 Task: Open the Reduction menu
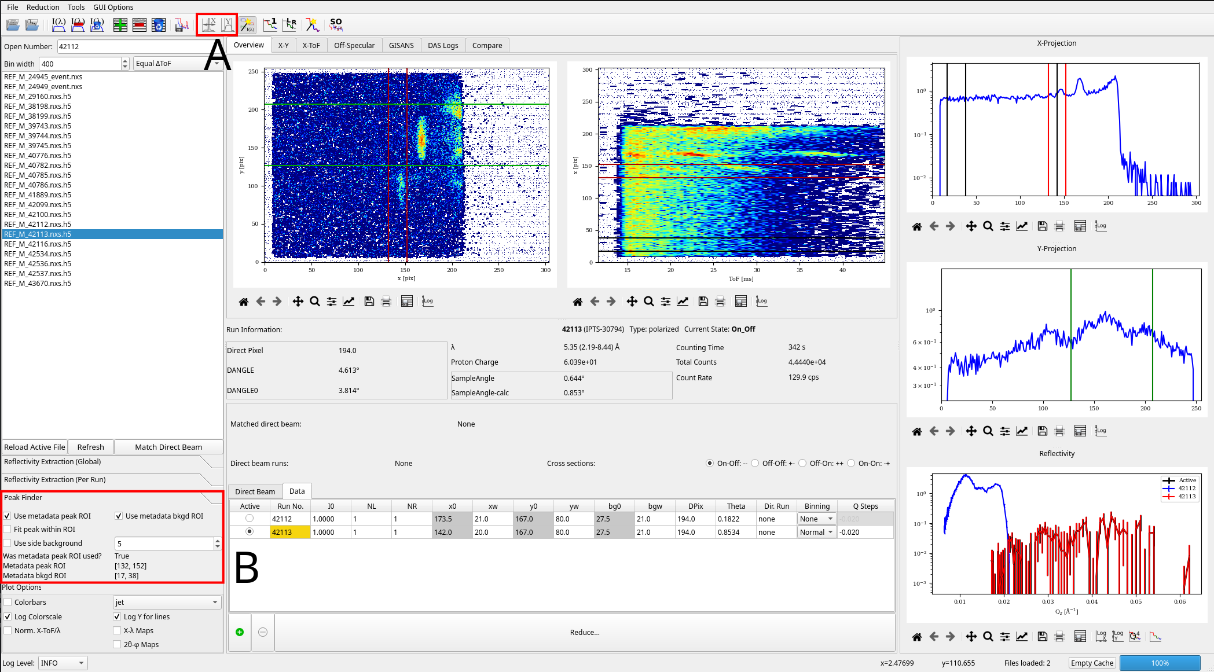point(43,7)
